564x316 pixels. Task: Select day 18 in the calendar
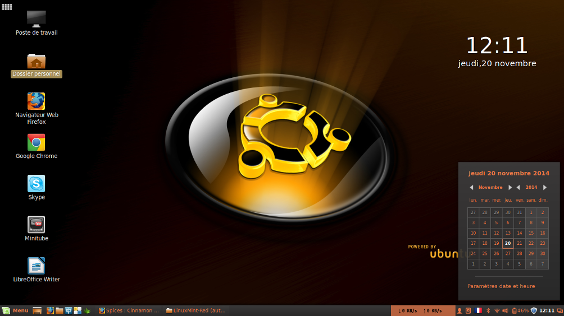485,243
